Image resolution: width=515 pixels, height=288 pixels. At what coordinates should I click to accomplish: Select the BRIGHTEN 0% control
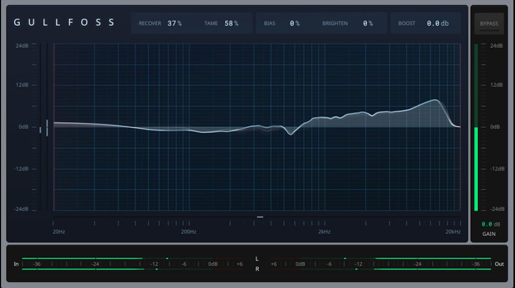tap(348, 24)
